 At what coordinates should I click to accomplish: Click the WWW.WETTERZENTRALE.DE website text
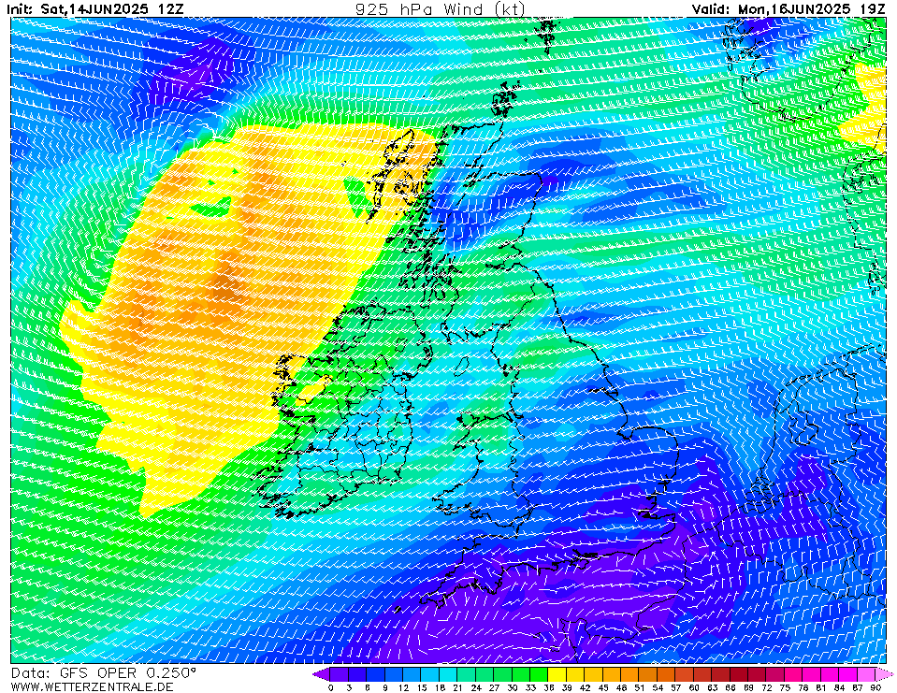(92, 686)
